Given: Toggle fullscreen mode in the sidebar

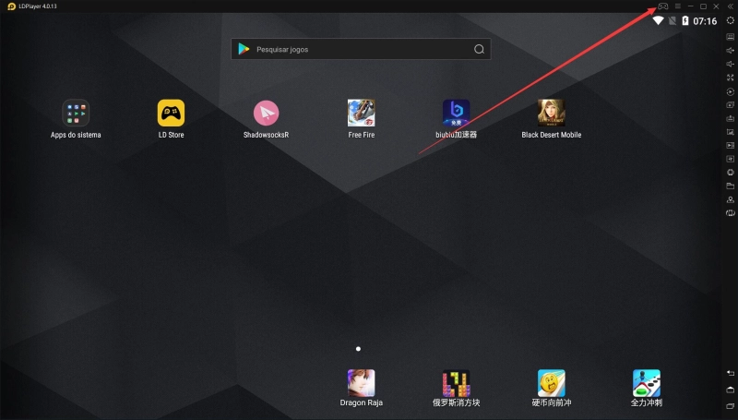Looking at the screenshot, I should tap(731, 78).
